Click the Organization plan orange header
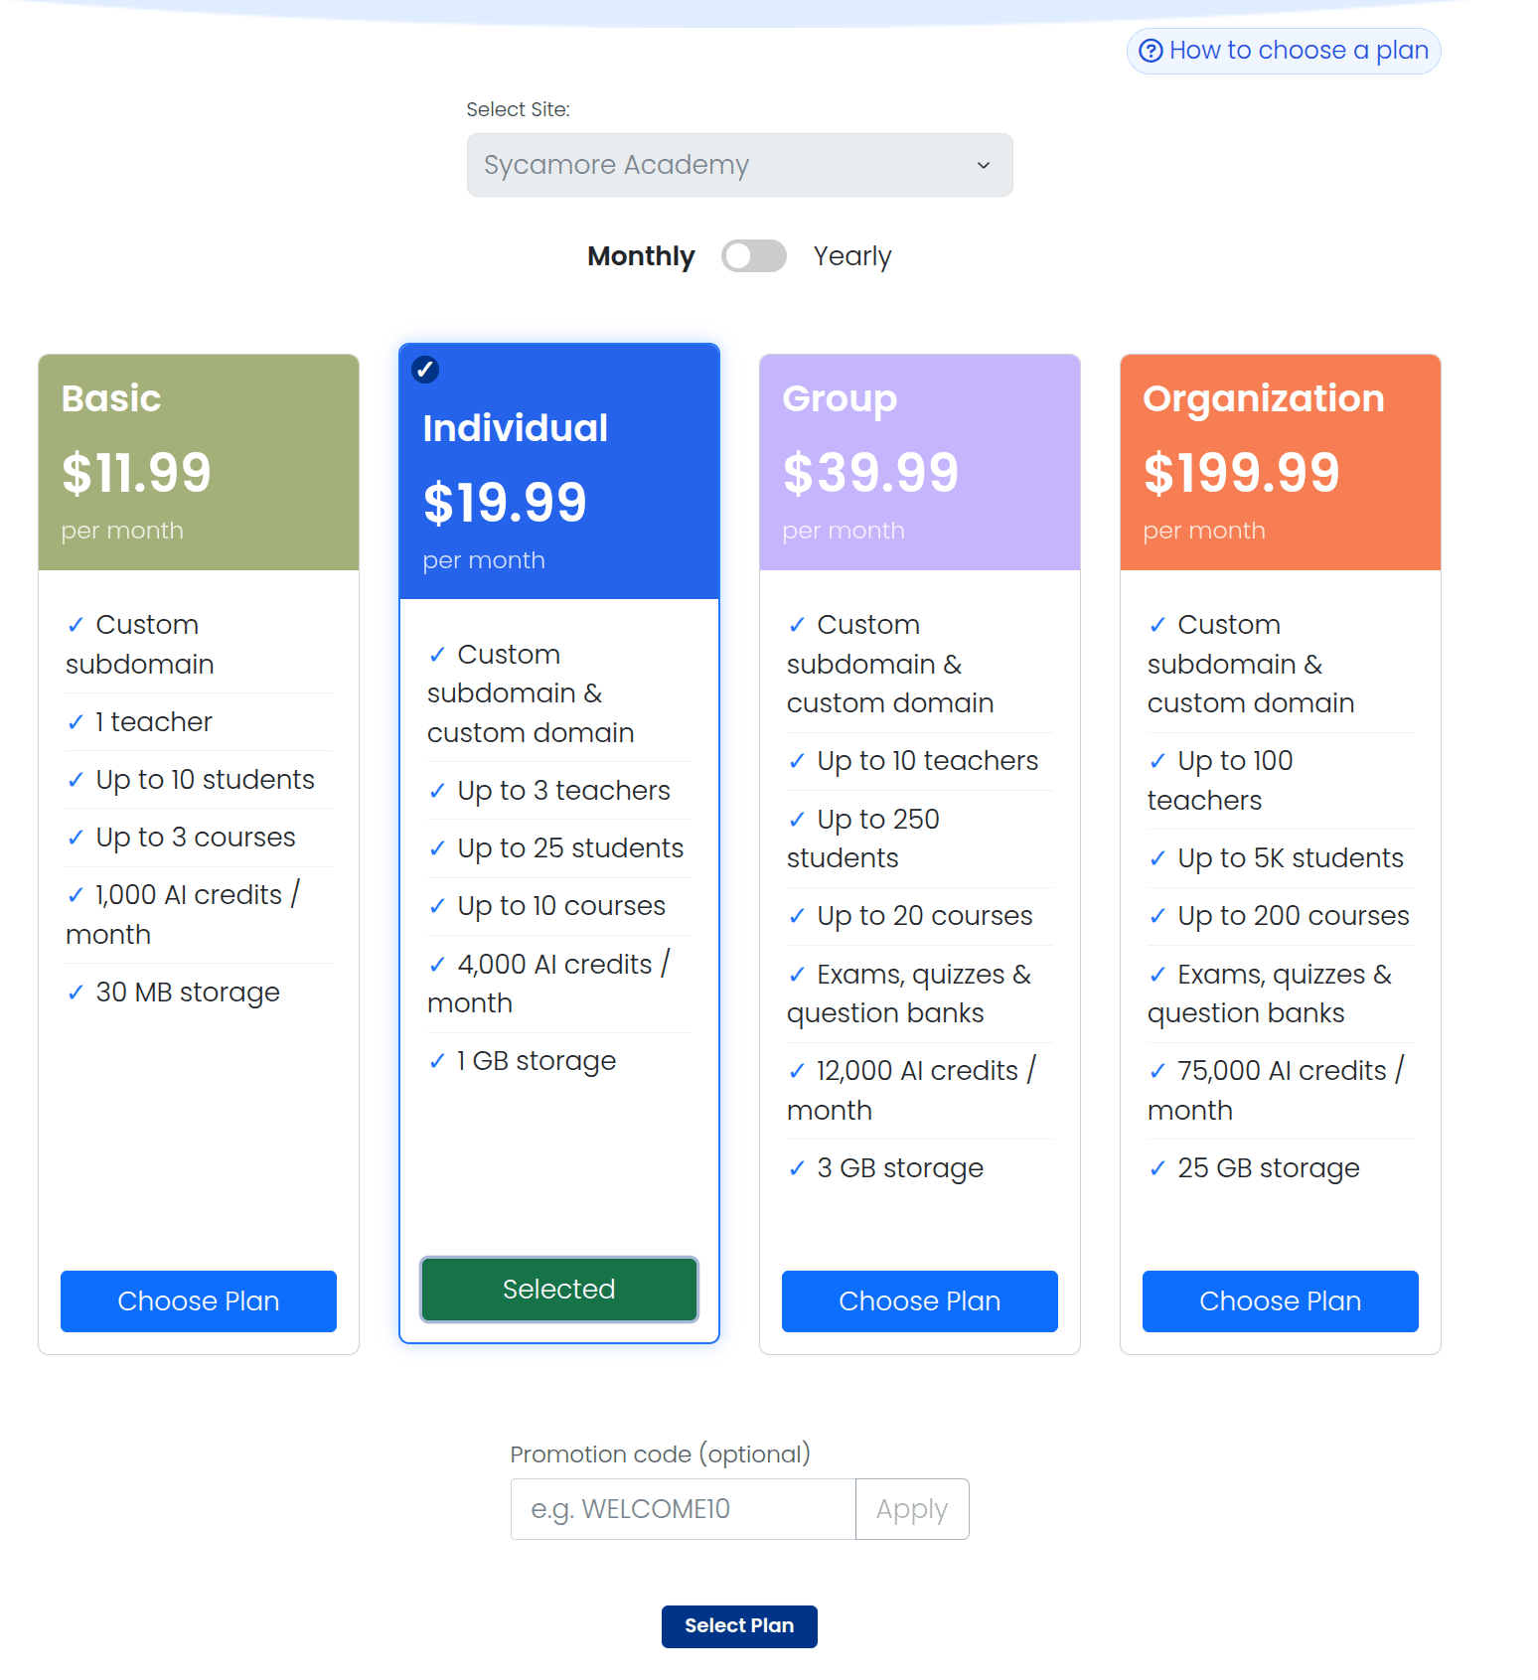The height and width of the screenshot is (1680, 1538). (1281, 462)
